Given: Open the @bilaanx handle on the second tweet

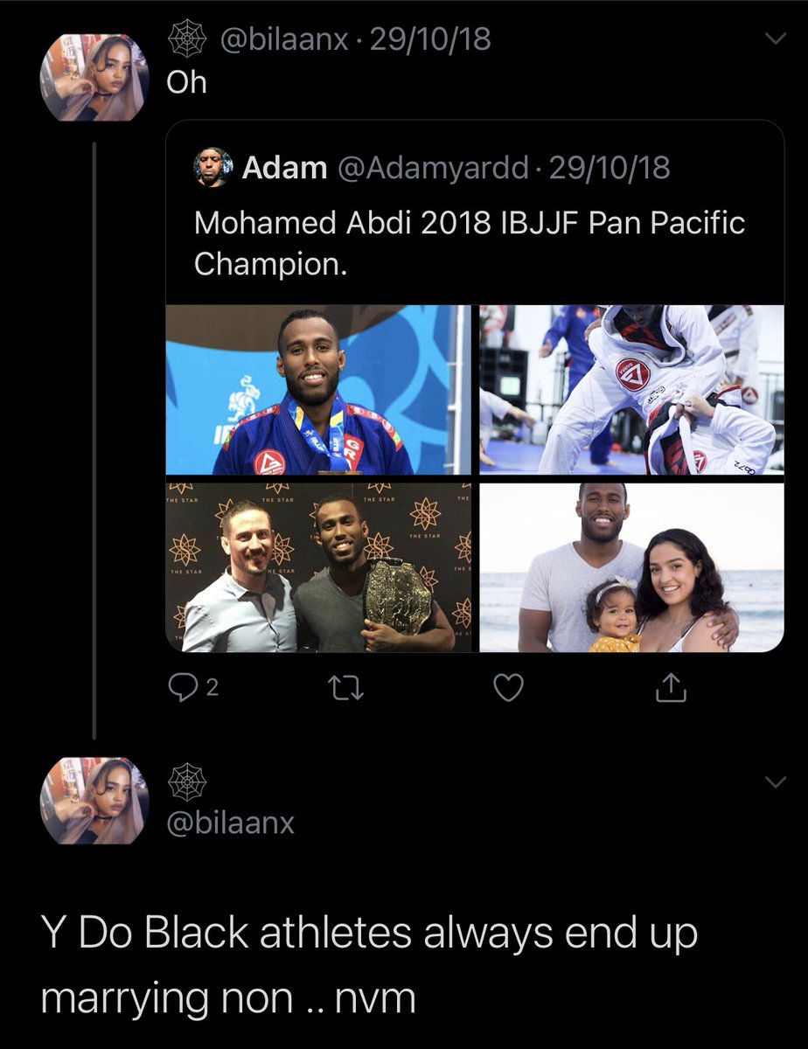Looking at the screenshot, I should point(231,823).
